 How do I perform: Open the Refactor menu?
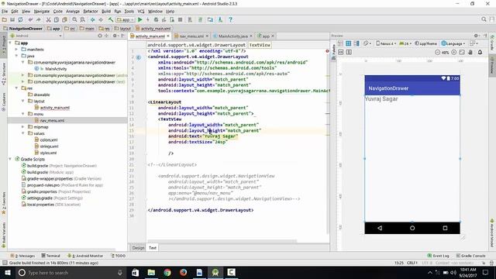coord(91,11)
